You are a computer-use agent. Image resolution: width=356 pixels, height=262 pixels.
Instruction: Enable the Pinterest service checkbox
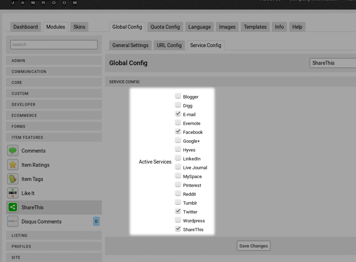coord(178,185)
